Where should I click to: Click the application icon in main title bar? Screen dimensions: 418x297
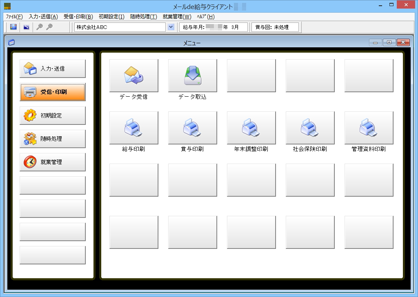[7, 6]
